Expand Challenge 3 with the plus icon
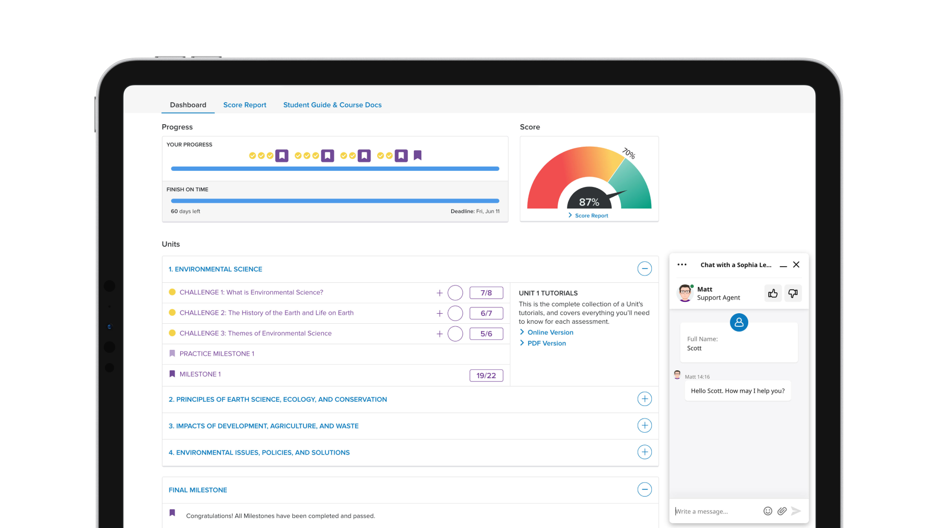939x528 pixels. click(440, 334)
